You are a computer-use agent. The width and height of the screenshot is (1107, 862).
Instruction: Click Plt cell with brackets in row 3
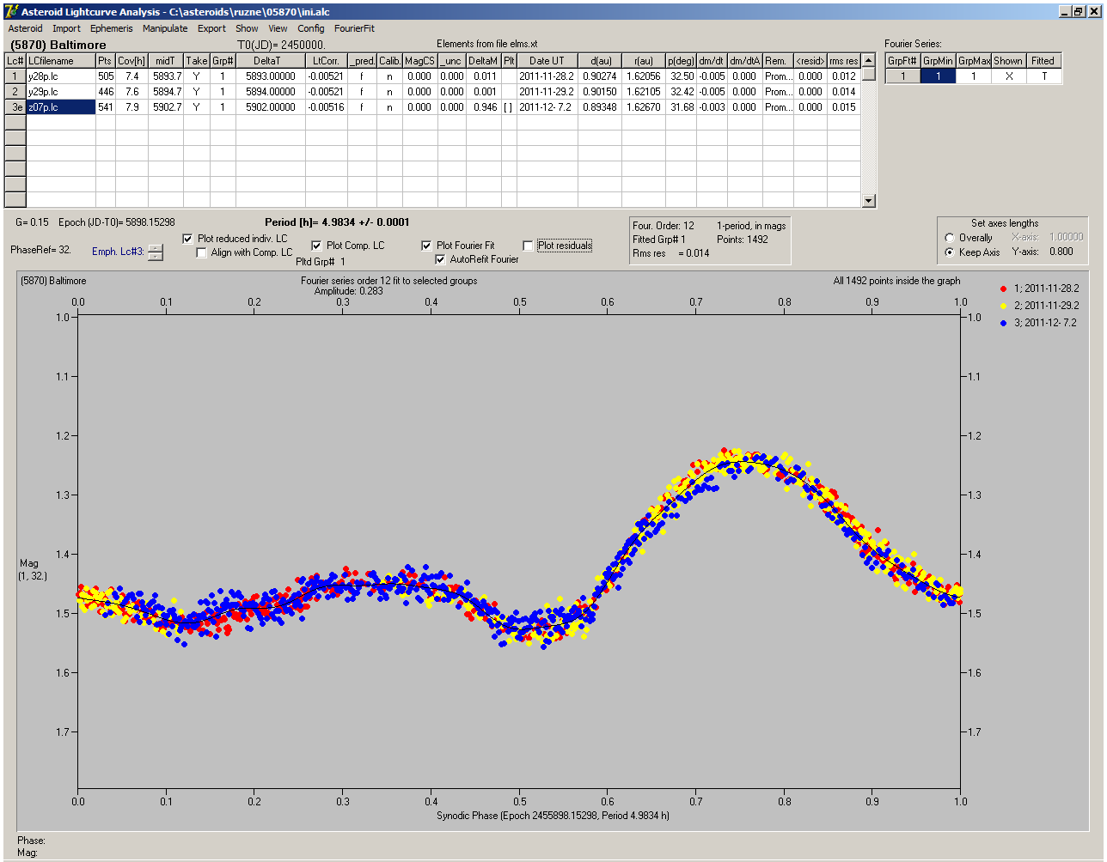pyautogui.click(x=509, y=107)
